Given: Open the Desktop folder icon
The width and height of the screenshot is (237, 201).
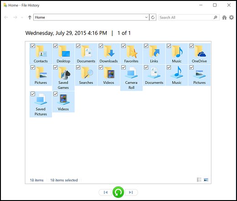Looking at the screenshot, I should point(64,52).
